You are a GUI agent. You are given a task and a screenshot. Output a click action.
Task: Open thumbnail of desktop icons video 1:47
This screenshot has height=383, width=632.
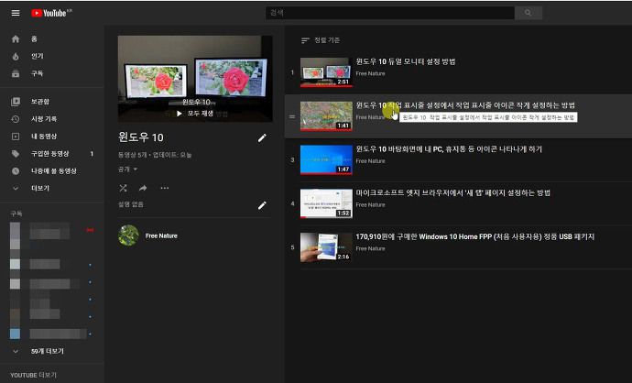326,160
